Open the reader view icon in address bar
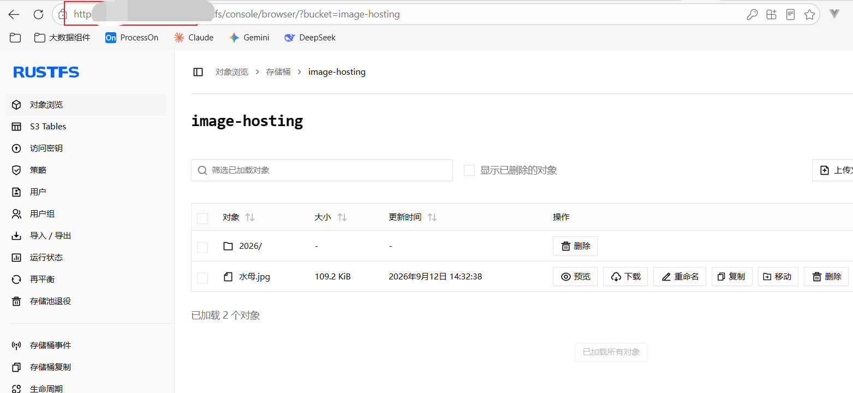 point(790,15)
